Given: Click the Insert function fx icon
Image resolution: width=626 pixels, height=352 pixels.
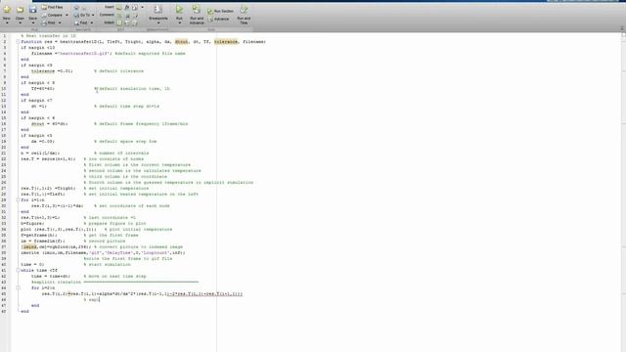Looking at the screenshot, I should click(127, 7).
